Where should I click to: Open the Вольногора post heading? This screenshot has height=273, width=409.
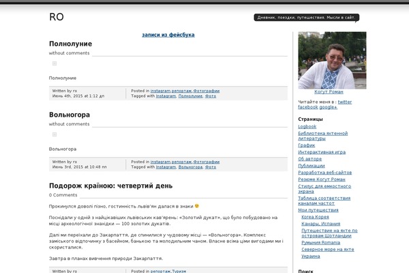pyautogui.click(x=70, y=115)
